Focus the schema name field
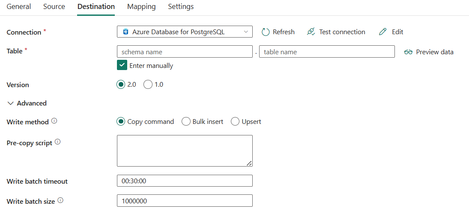 click(185, 52)
